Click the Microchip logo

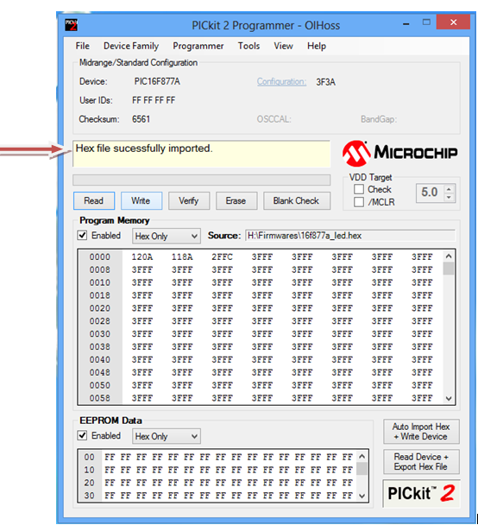point(399,154)
